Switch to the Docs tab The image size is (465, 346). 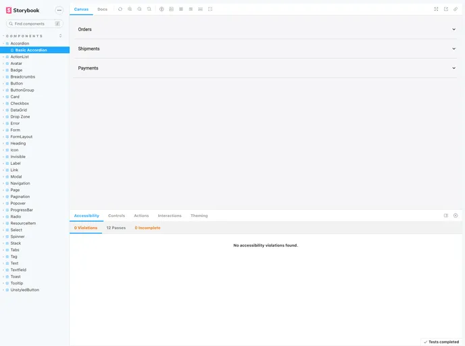click(102, 9)
